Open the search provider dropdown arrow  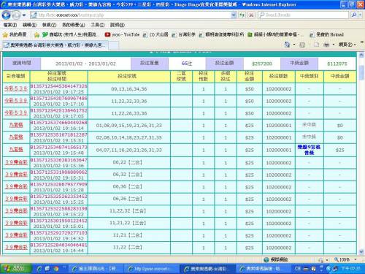(x=361, y=15)
